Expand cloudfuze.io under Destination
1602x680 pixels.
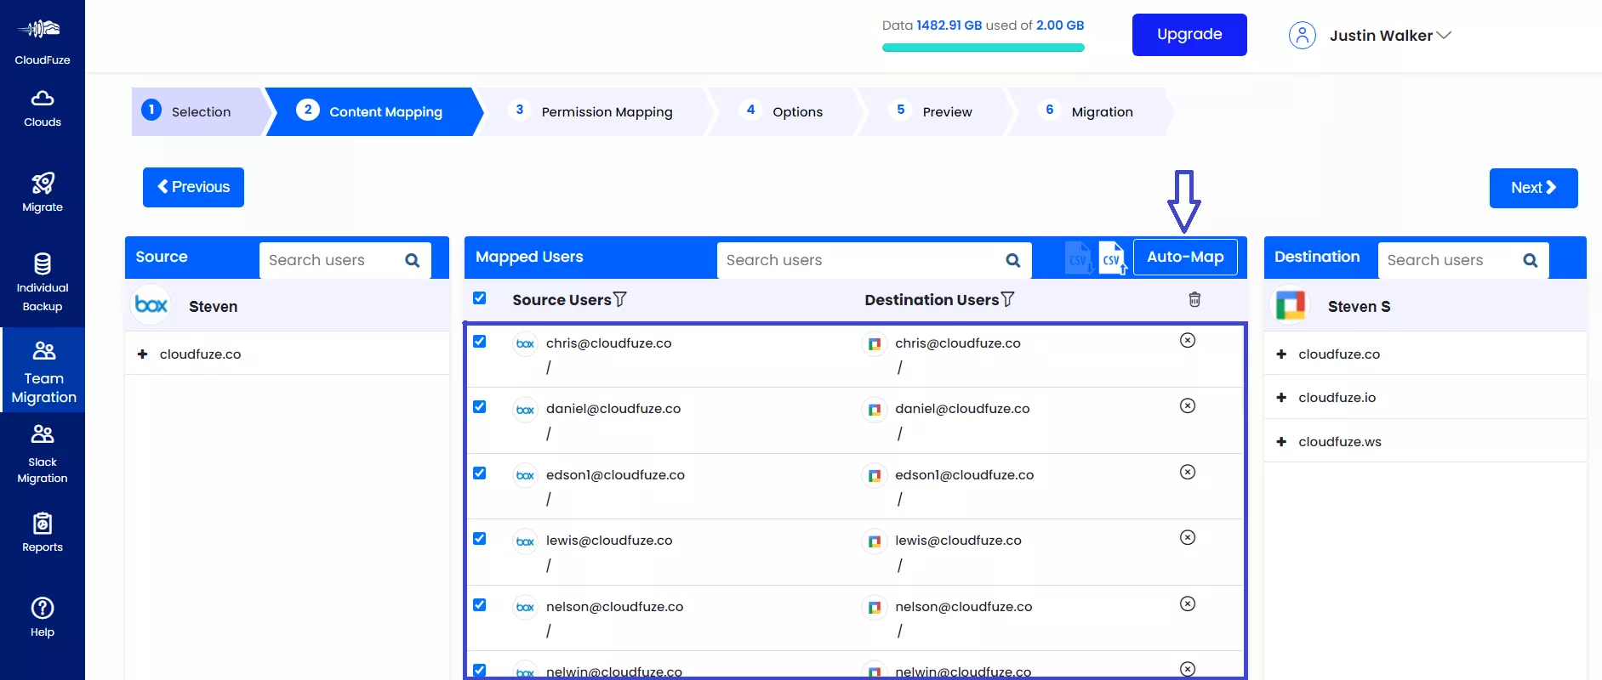point(1281,397)
